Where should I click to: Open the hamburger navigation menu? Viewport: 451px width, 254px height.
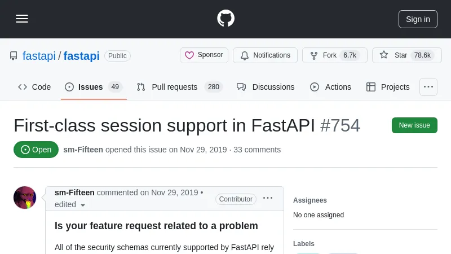click(22, 19)
